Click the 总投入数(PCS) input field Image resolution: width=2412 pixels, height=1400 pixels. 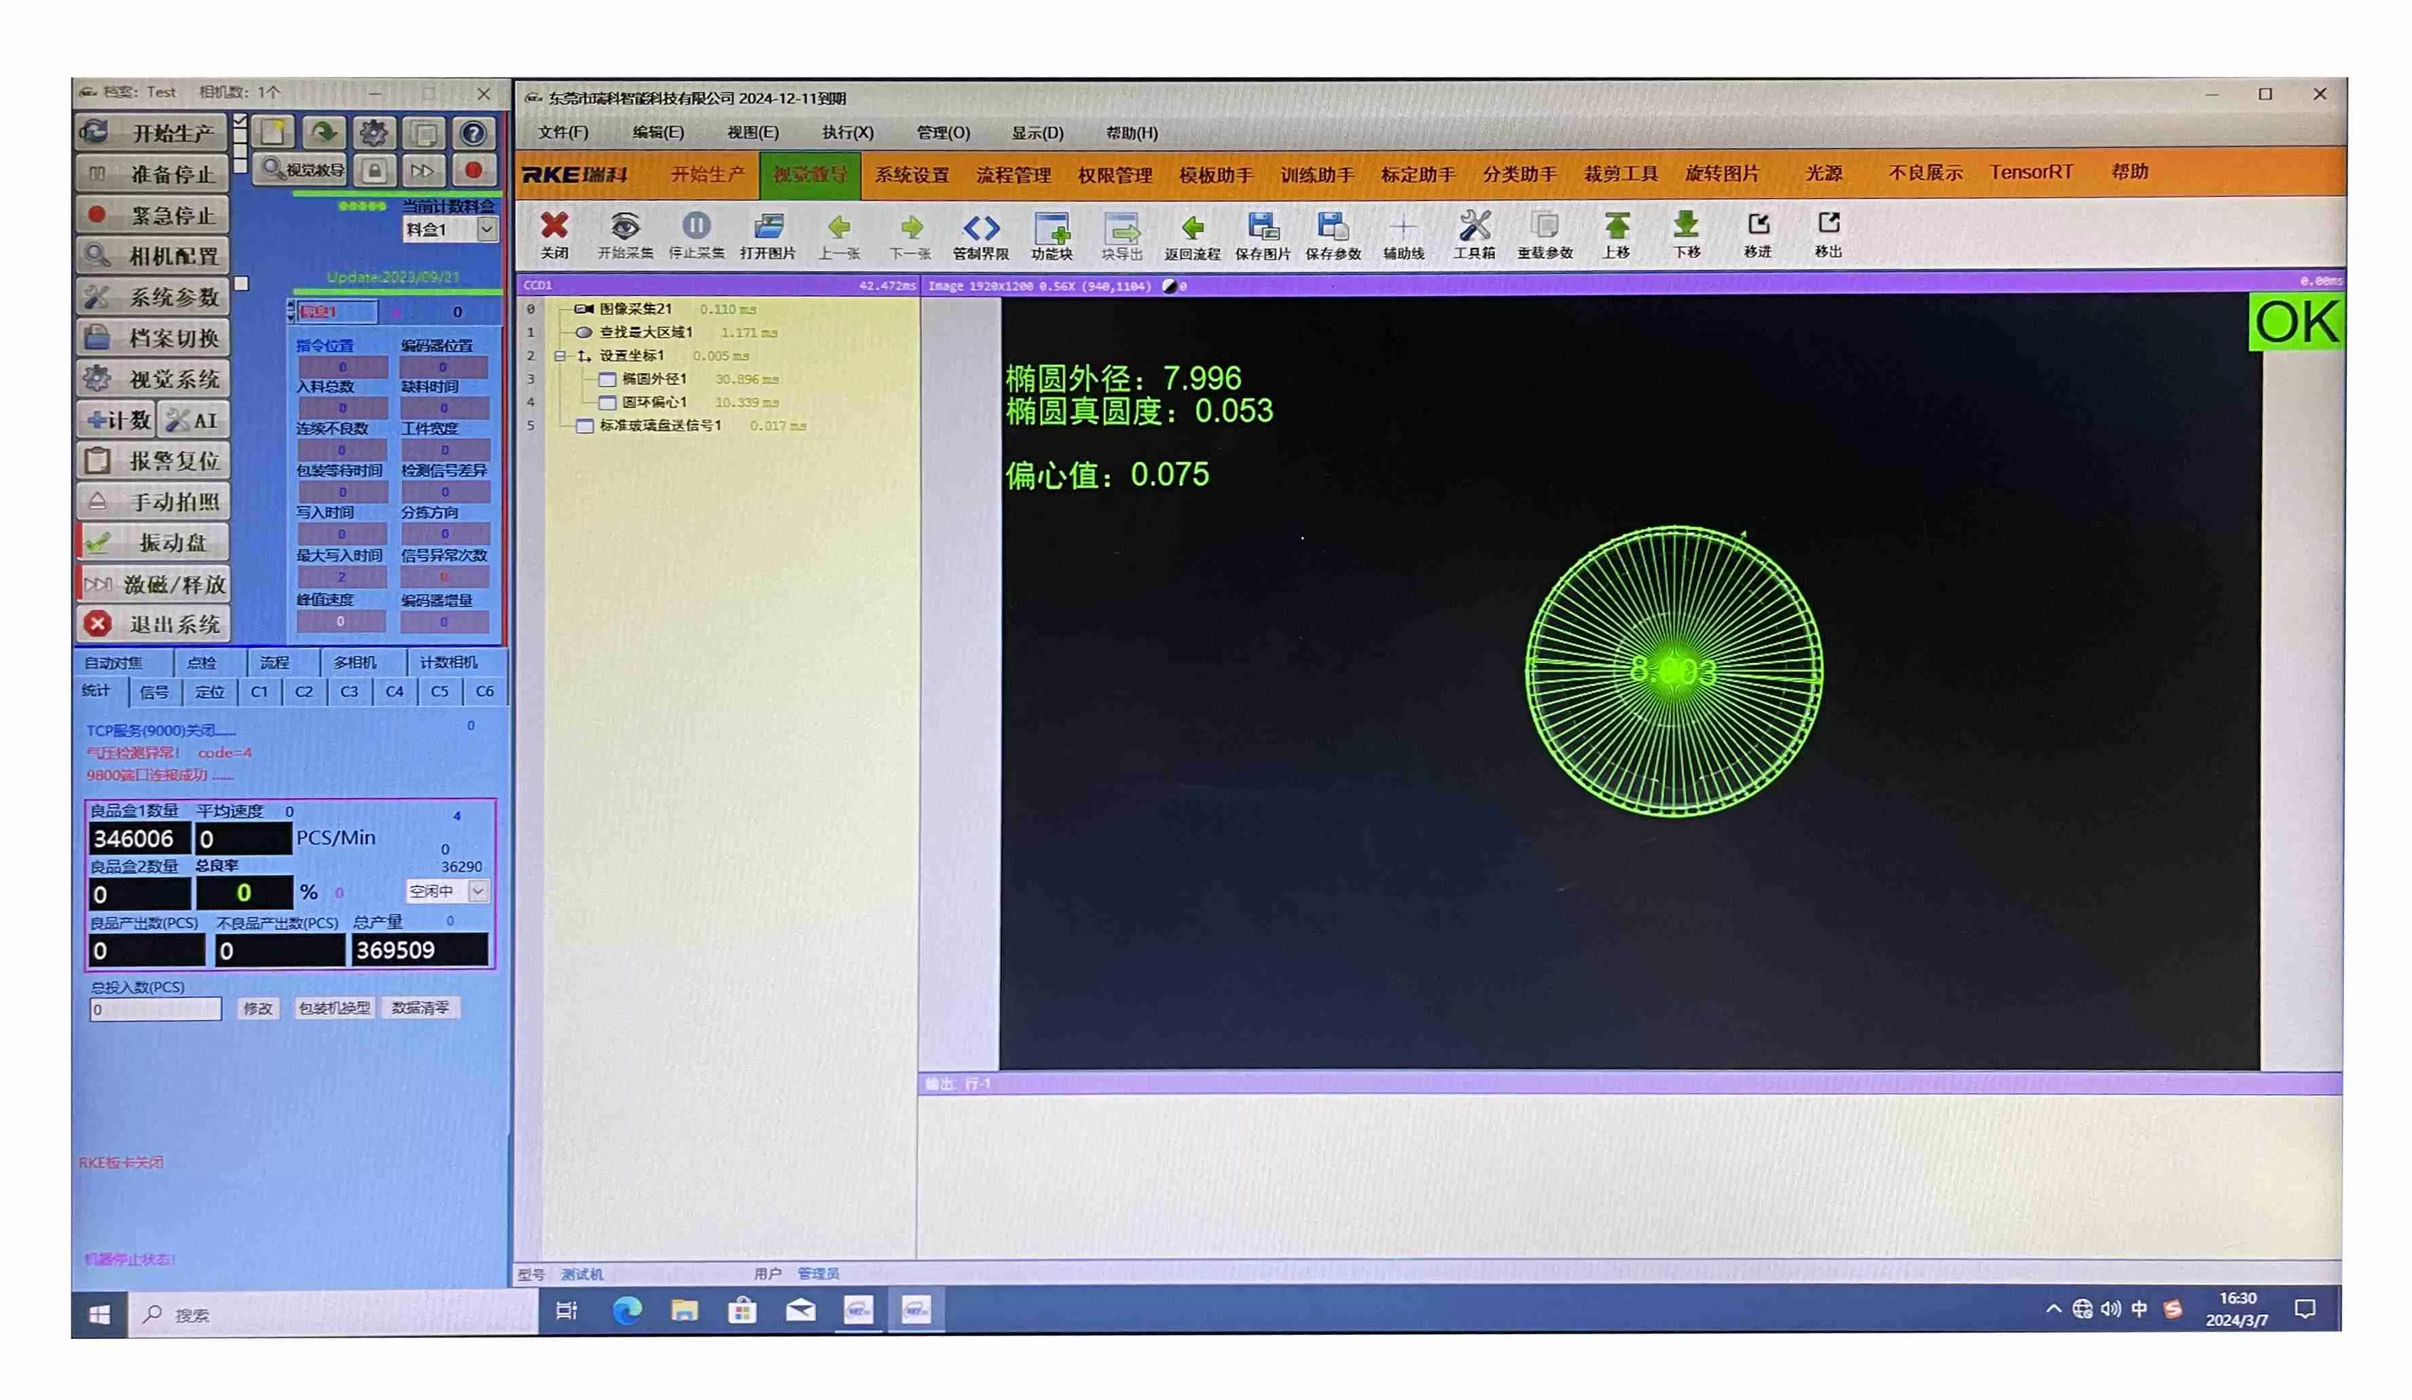click(x=155, y=1009)
